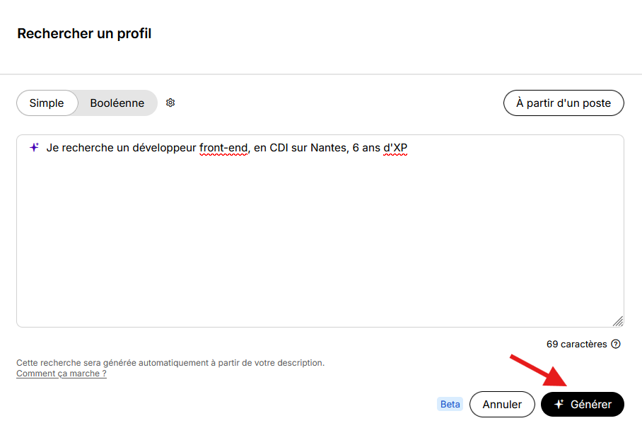Open search settings gear icon
This screenshot has height=428, width=642.
[170, 103]
